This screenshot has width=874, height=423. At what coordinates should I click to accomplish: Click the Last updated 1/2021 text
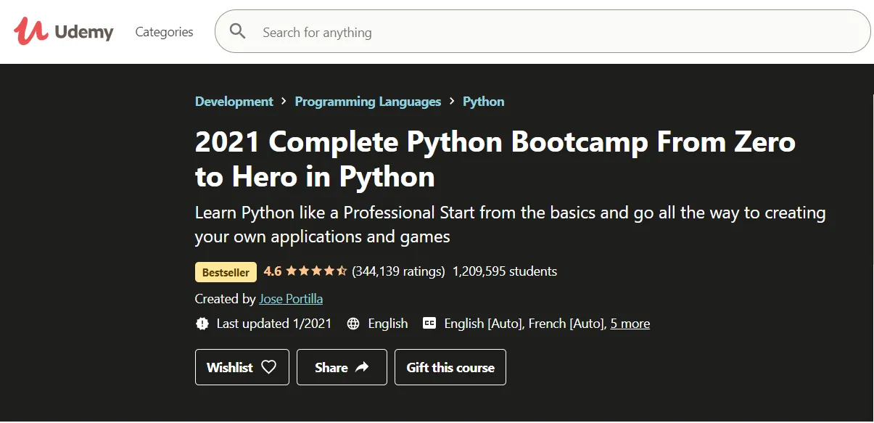click(274, 324)
